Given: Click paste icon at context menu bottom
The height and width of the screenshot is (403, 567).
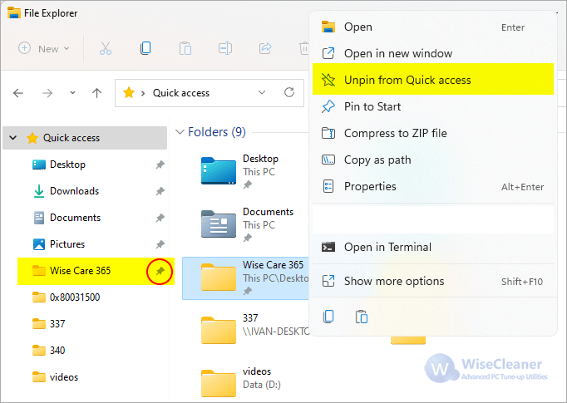Looking at the screenshot, I should coord(362,317).
